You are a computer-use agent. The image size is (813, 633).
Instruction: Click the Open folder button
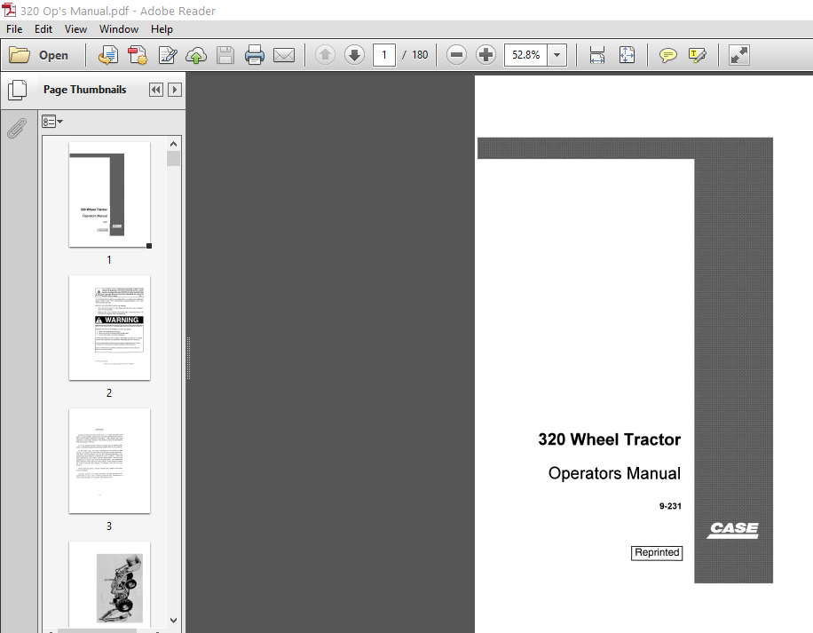(x=39, y=55)
